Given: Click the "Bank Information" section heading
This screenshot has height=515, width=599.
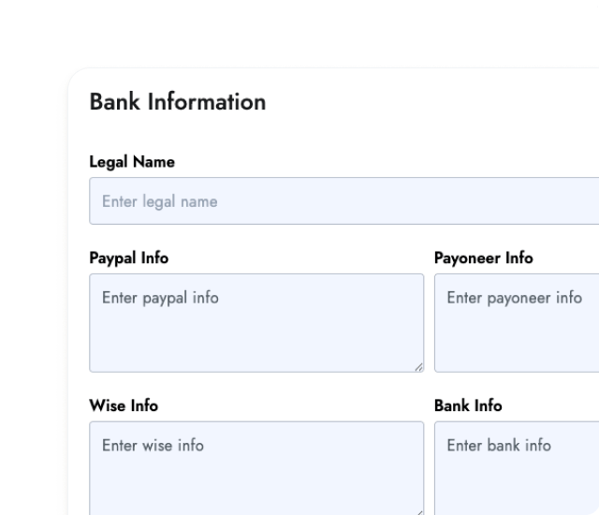Looking at the screenshot, I should click(178, 102).
